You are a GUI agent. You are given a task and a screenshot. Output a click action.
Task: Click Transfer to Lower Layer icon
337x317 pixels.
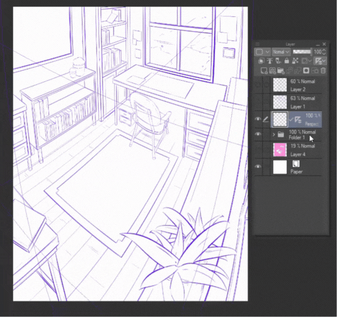coord(289,71)
